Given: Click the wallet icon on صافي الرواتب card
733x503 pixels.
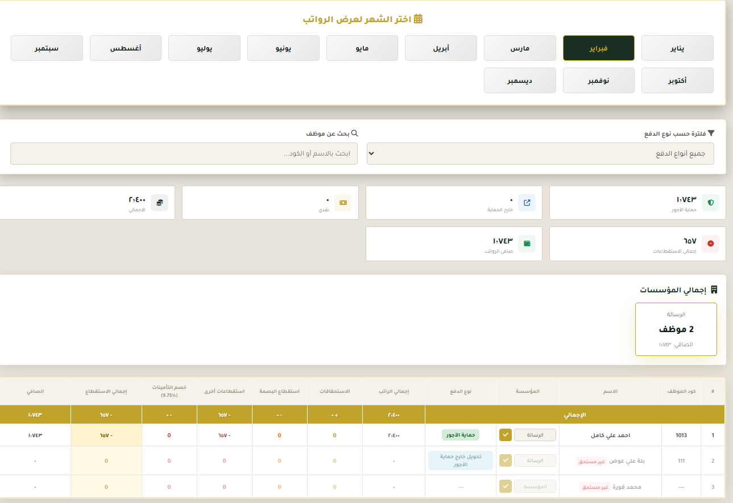Looking at the screenshot, I should coord(527,244).
